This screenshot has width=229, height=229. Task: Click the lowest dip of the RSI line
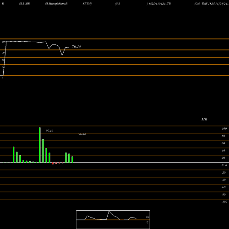tap(62, 55)
